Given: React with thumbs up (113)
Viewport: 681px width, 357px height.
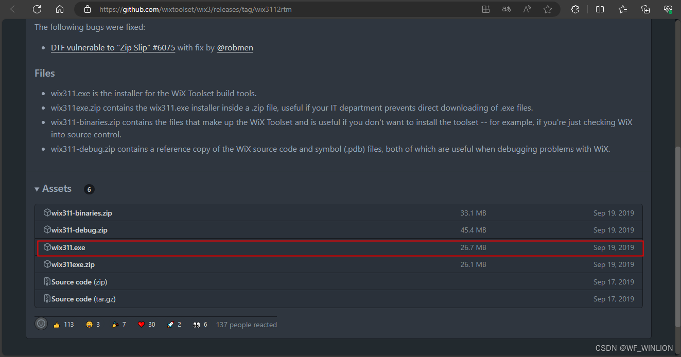Looking at the screenshot, I should click(64, 325).
